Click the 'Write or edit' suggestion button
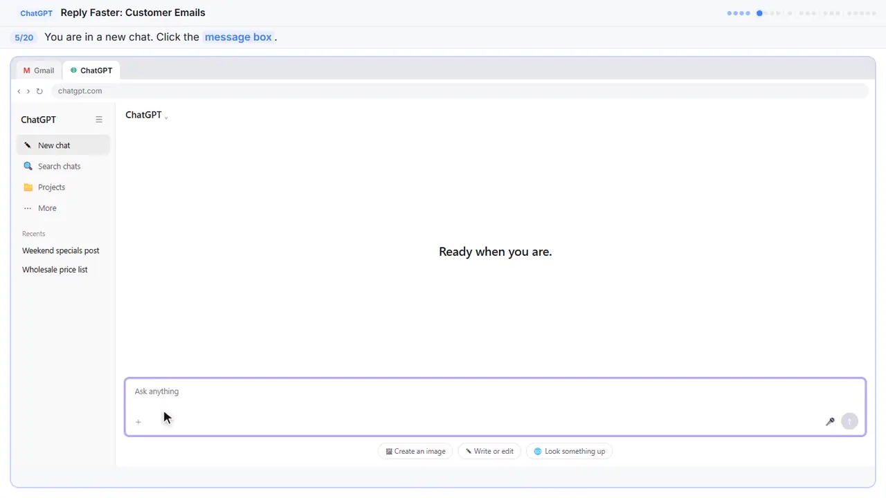The width and height of the screenshot is (886, 498). pyautogui.click(x=489, y=451)
